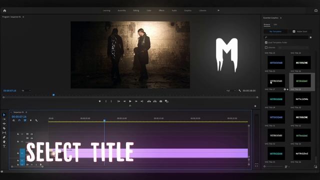320x180 pixels.
Task: Switch to Graphics workspace
Action: (x=188, y=10)
